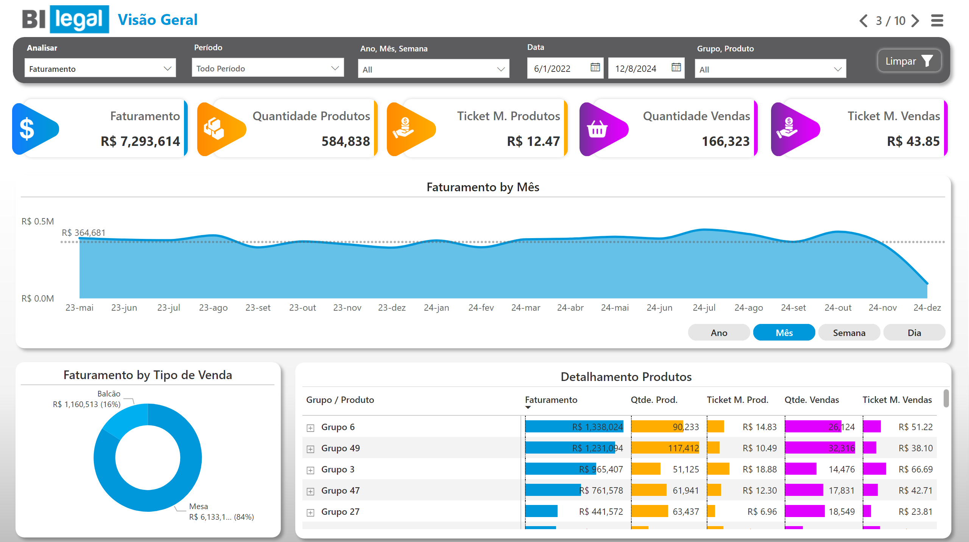Switch chart granularity to Dia
The width and height of the screenshot is (969, 542).
pos(914,333)
